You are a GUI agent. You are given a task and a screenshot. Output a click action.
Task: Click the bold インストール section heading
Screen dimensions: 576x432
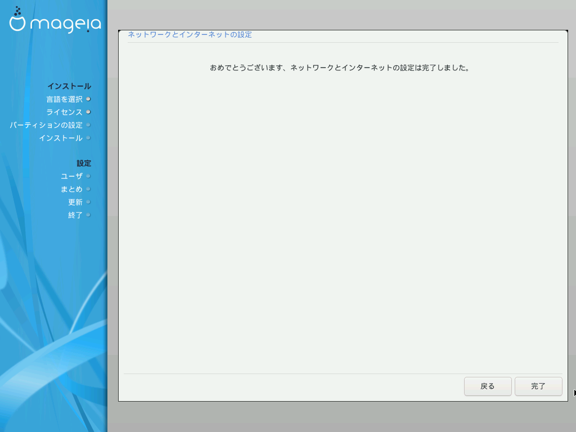click(x=69, y=86)
